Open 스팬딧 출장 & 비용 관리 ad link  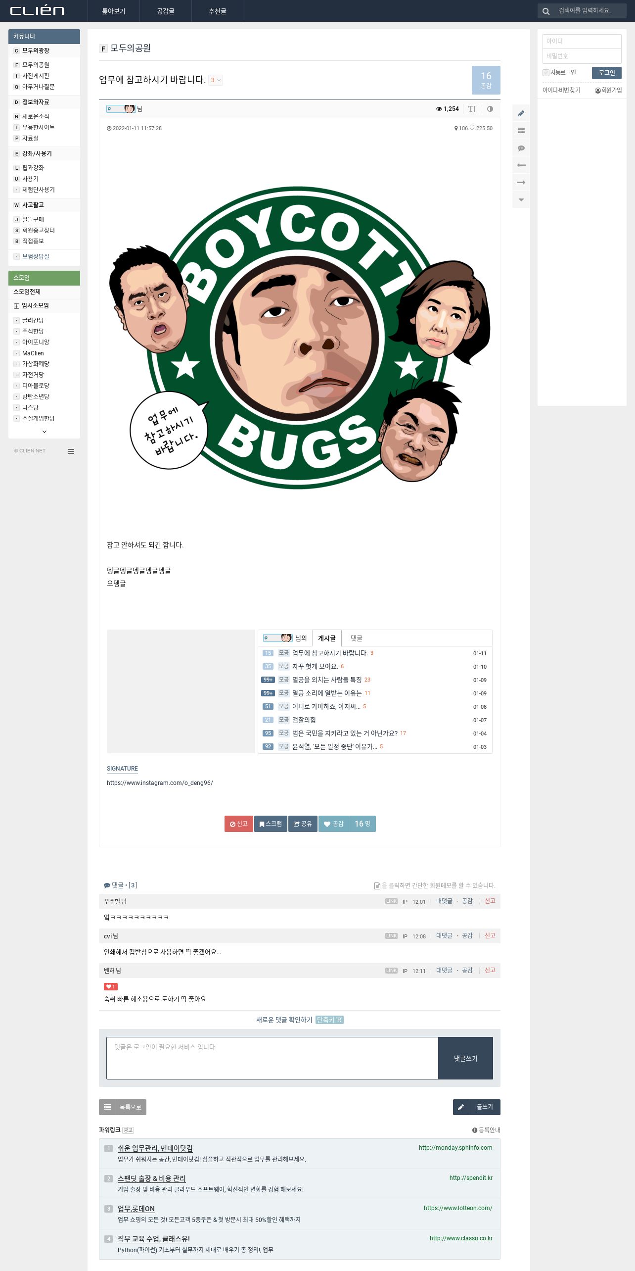[x=152, y=1178]
